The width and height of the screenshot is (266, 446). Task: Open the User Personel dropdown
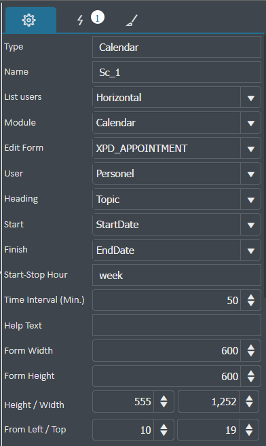250,174
